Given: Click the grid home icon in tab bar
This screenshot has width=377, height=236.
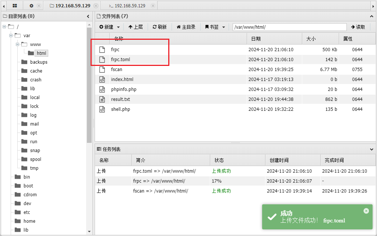Looking at the screenshot, I should tap(15, 6).
